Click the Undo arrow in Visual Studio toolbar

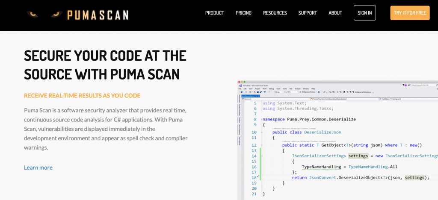(x=265, y=92)
